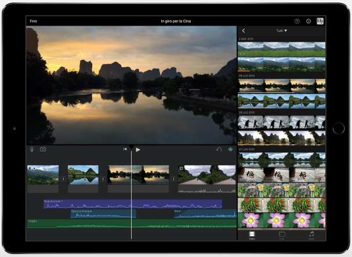Viewport: 352px width, 257px height.
Task: Tap Fine to finish editing
Action: pyautogui.click(x=33, y=21)
